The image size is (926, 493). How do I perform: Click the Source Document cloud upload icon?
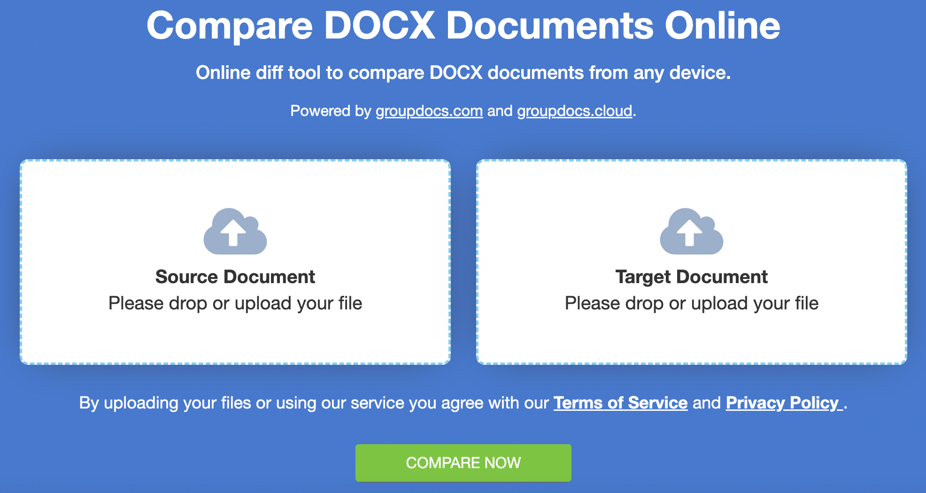pos(235,231)
